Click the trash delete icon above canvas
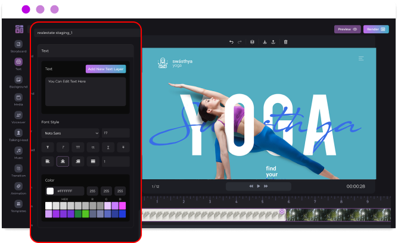This screenshot has height=243, width=398. tap(285, 42)
